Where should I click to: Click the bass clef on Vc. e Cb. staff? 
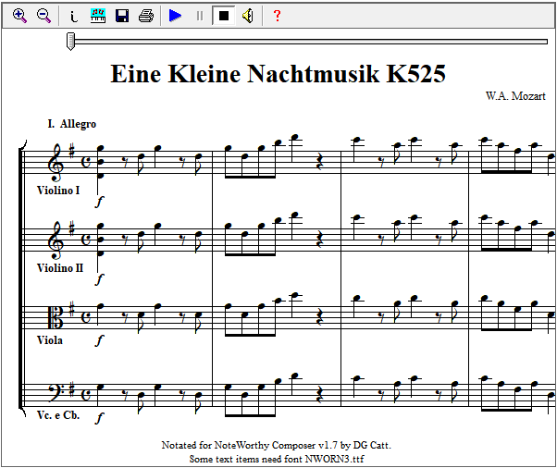(56, 392)
